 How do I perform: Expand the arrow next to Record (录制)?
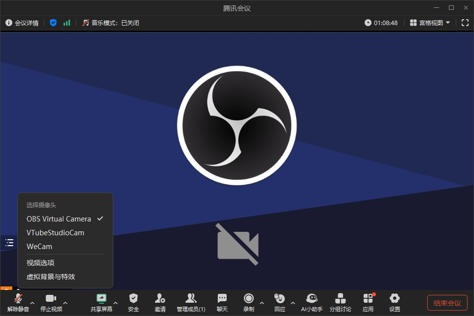point(262,303)
